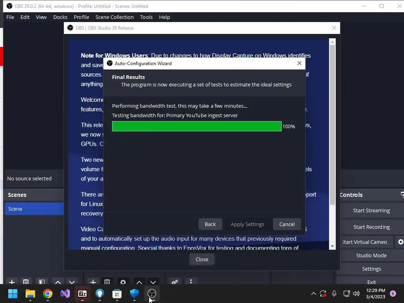Open the Edit menu
Screen dimensions: 404x303
pos(25,17)
